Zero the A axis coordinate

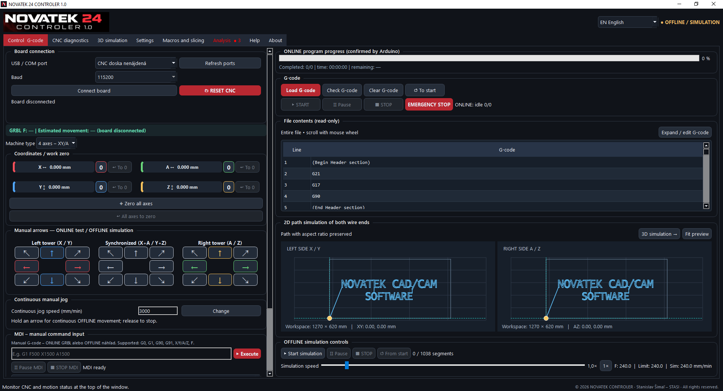(x=229, y=167)
